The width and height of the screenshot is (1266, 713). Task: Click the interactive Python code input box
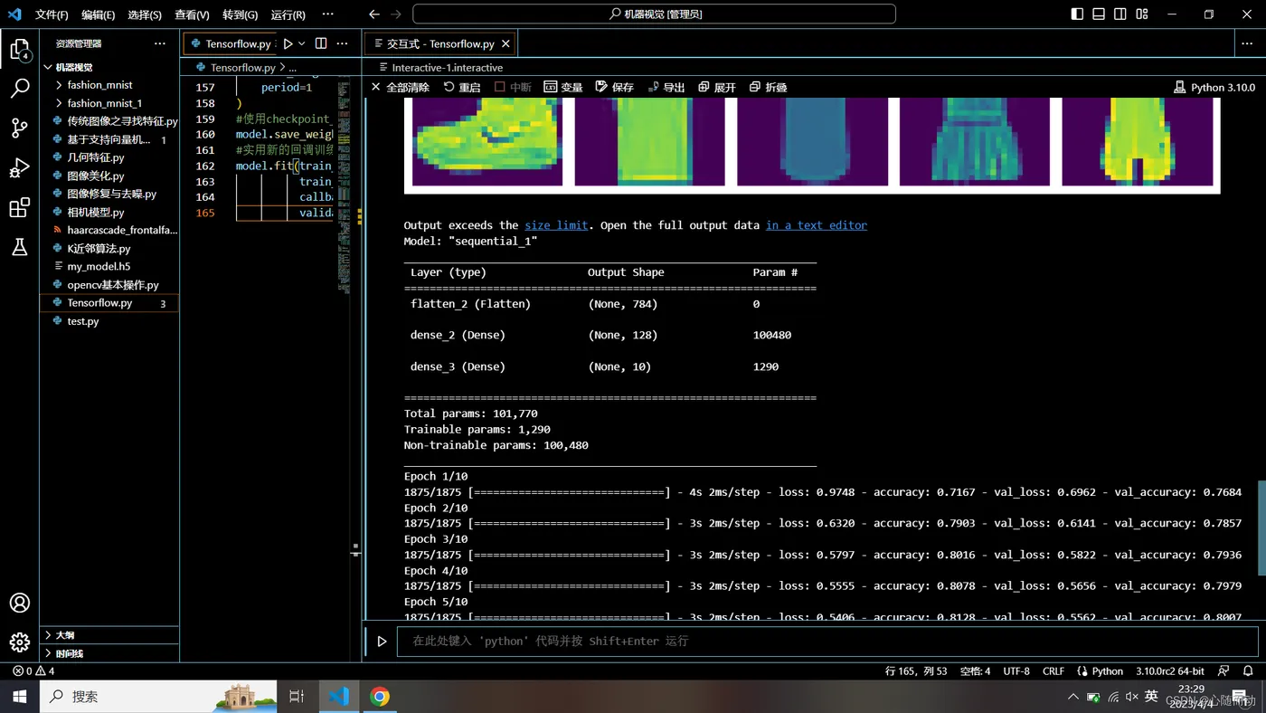827,641
